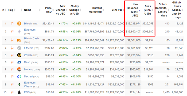Click Bitcoin price $8,425.44

tap(48, 23)
